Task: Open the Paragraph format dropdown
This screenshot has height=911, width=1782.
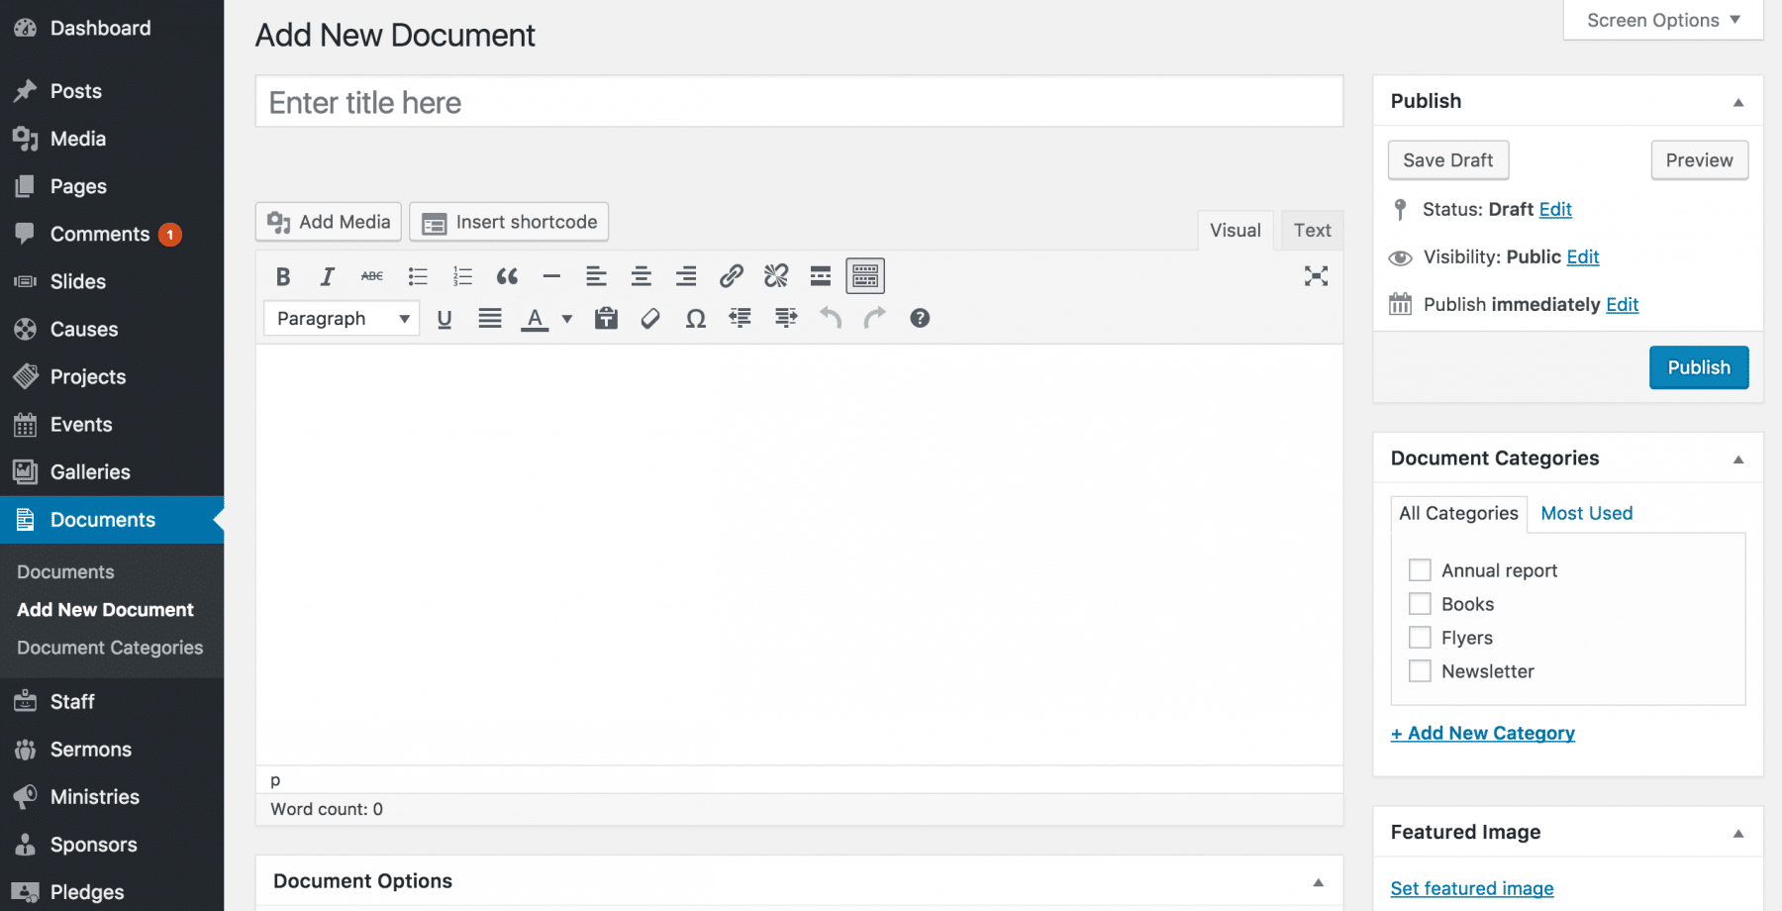Action: coord(342,318)
